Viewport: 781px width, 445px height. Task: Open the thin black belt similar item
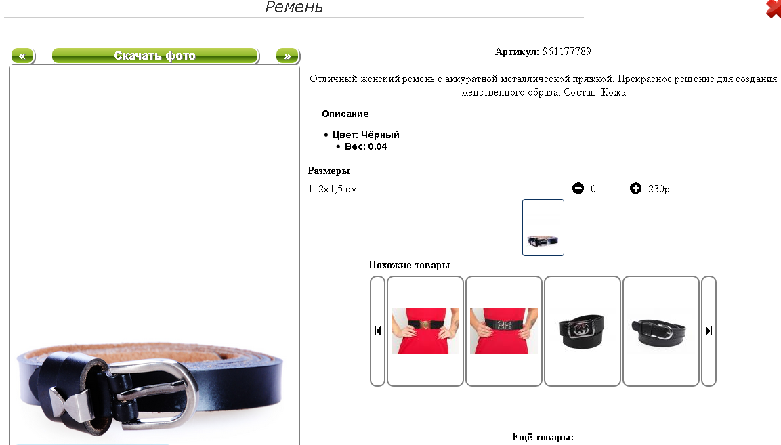pyautogui.click(x=661, y=331)
